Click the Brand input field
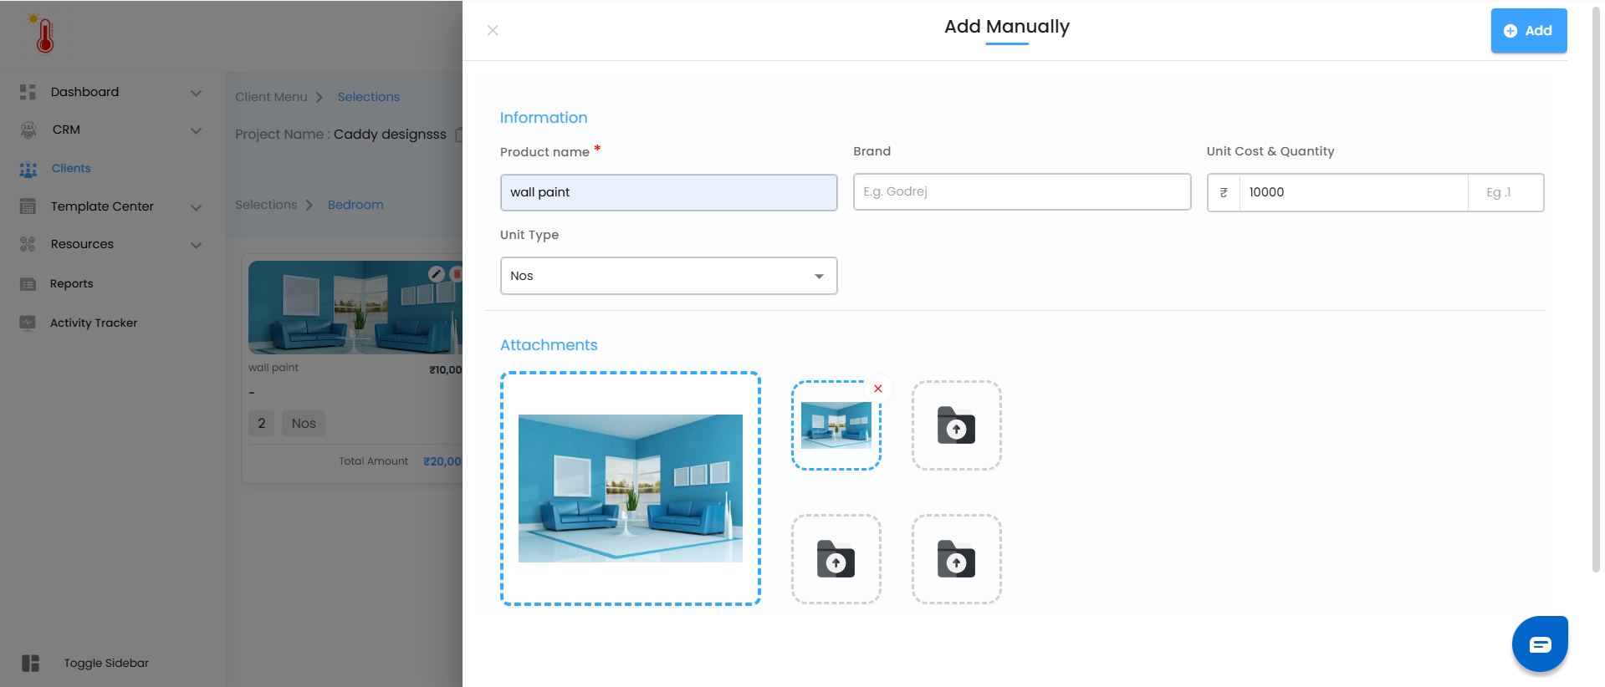 click(x=1022, y=192)
